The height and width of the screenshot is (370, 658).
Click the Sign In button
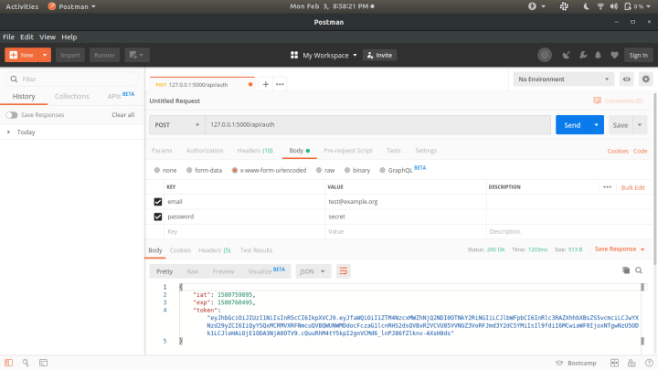point(636,55)
